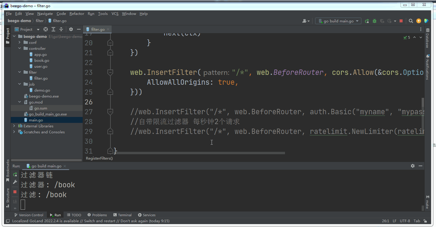
Task: Hide the Run tool window
Action: pos(420,166)
